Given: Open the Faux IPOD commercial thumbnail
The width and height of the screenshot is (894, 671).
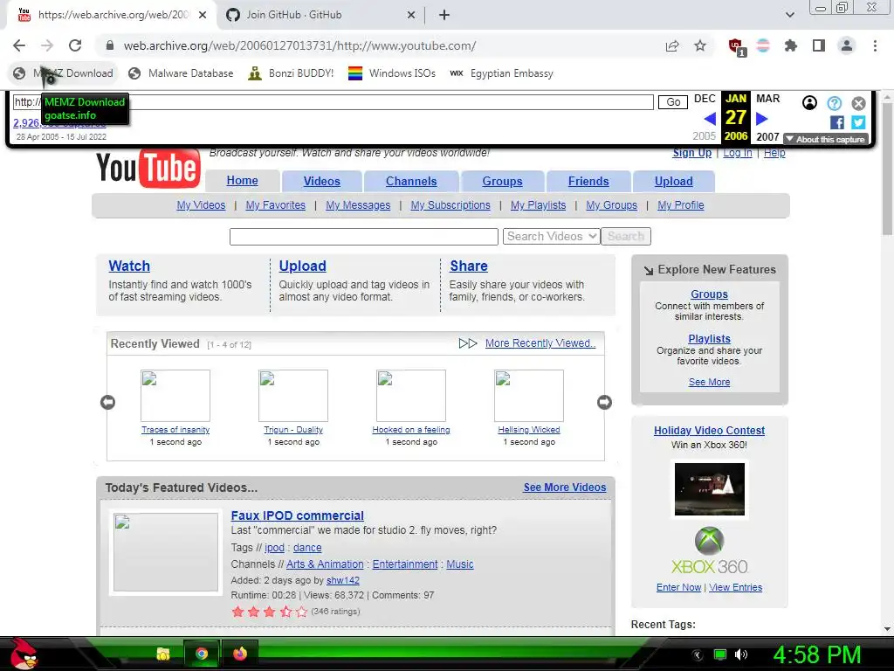Looking at the screenshot, I should [166, 552].
